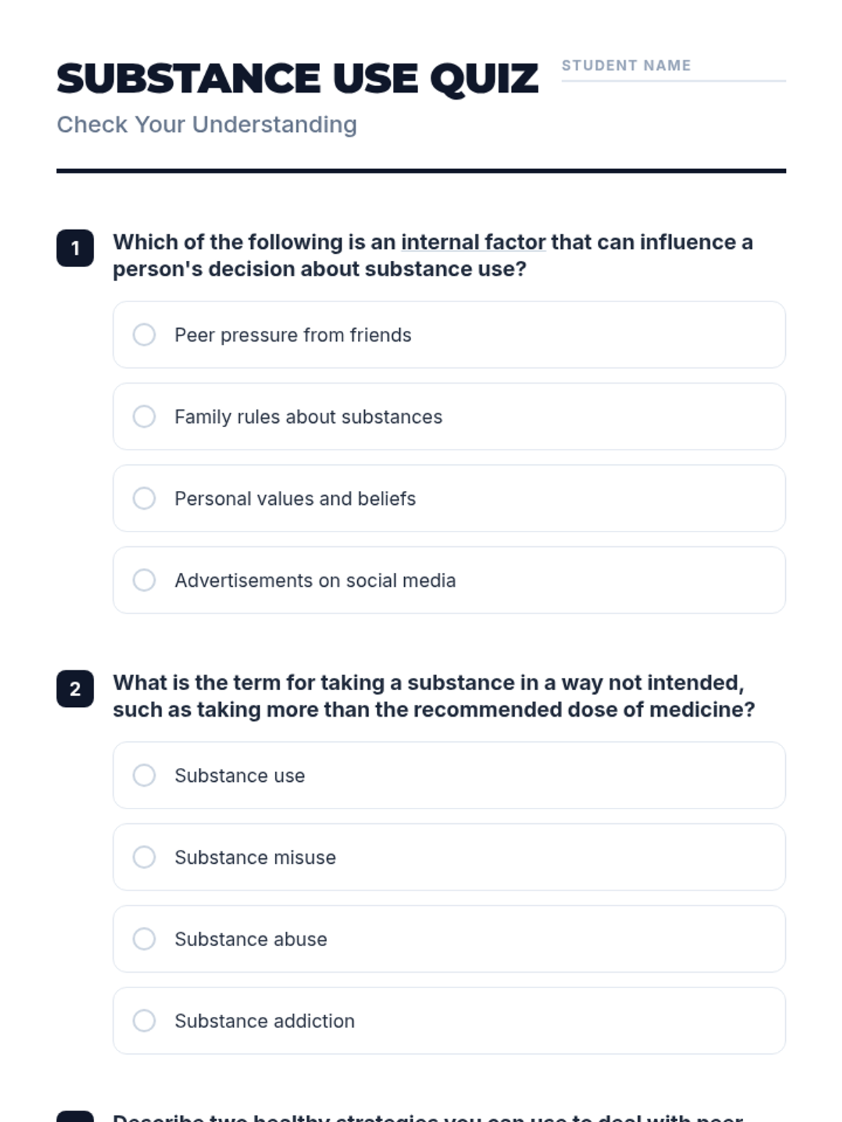Click the Personal values and beliefs answer text
842x1122 pixels.
coord(295,499)
